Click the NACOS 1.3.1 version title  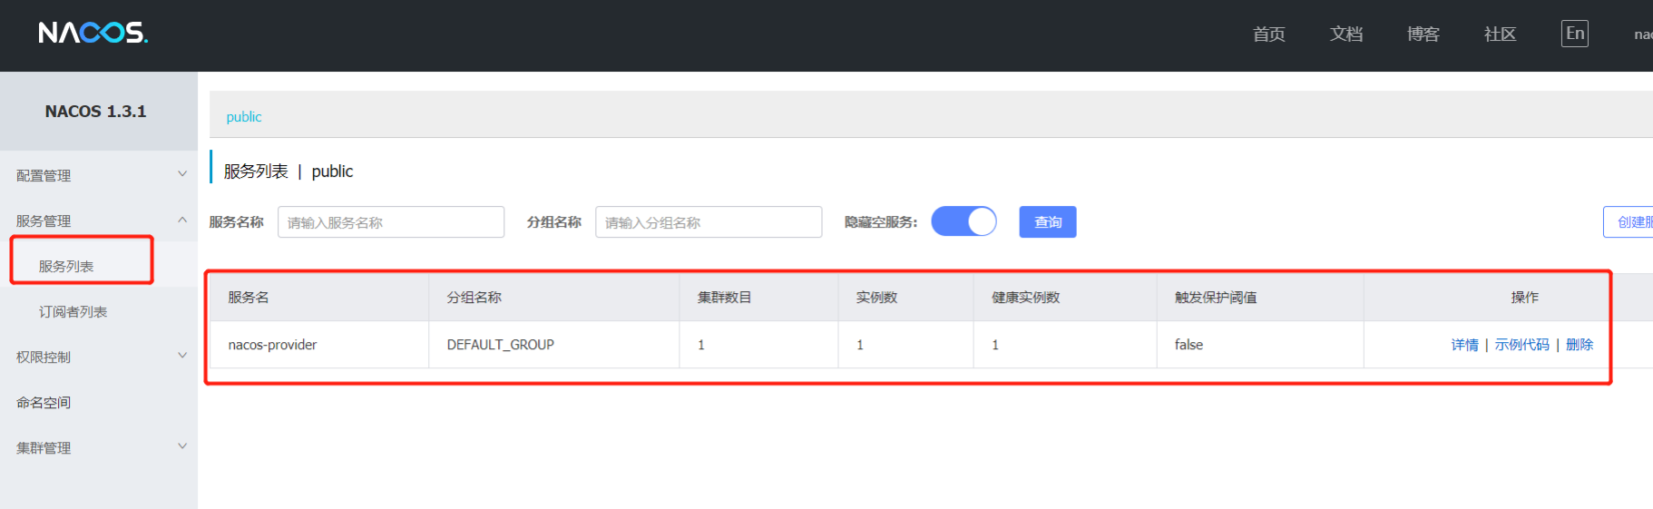point(96,112)
